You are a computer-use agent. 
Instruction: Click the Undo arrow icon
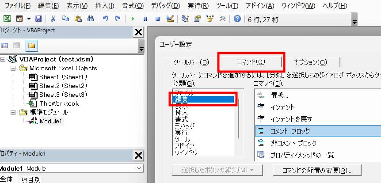coord(106,19)
